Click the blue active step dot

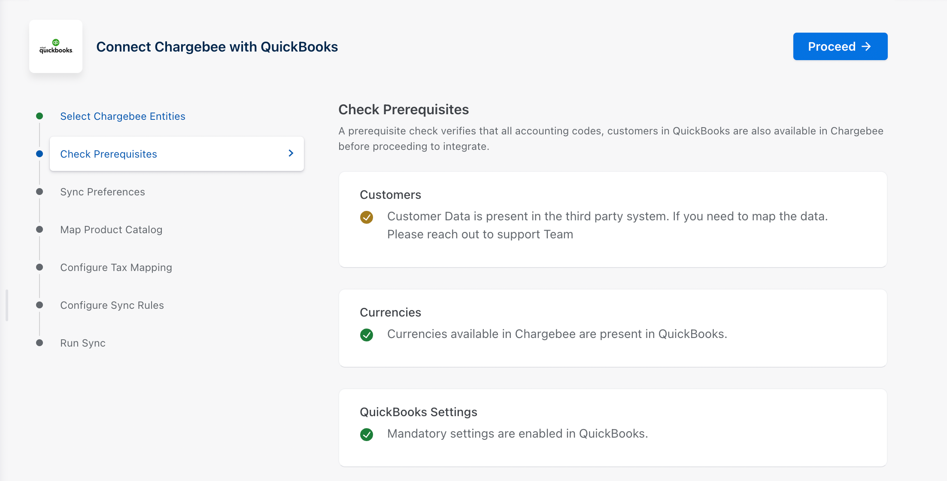click(x=39, y=154)
